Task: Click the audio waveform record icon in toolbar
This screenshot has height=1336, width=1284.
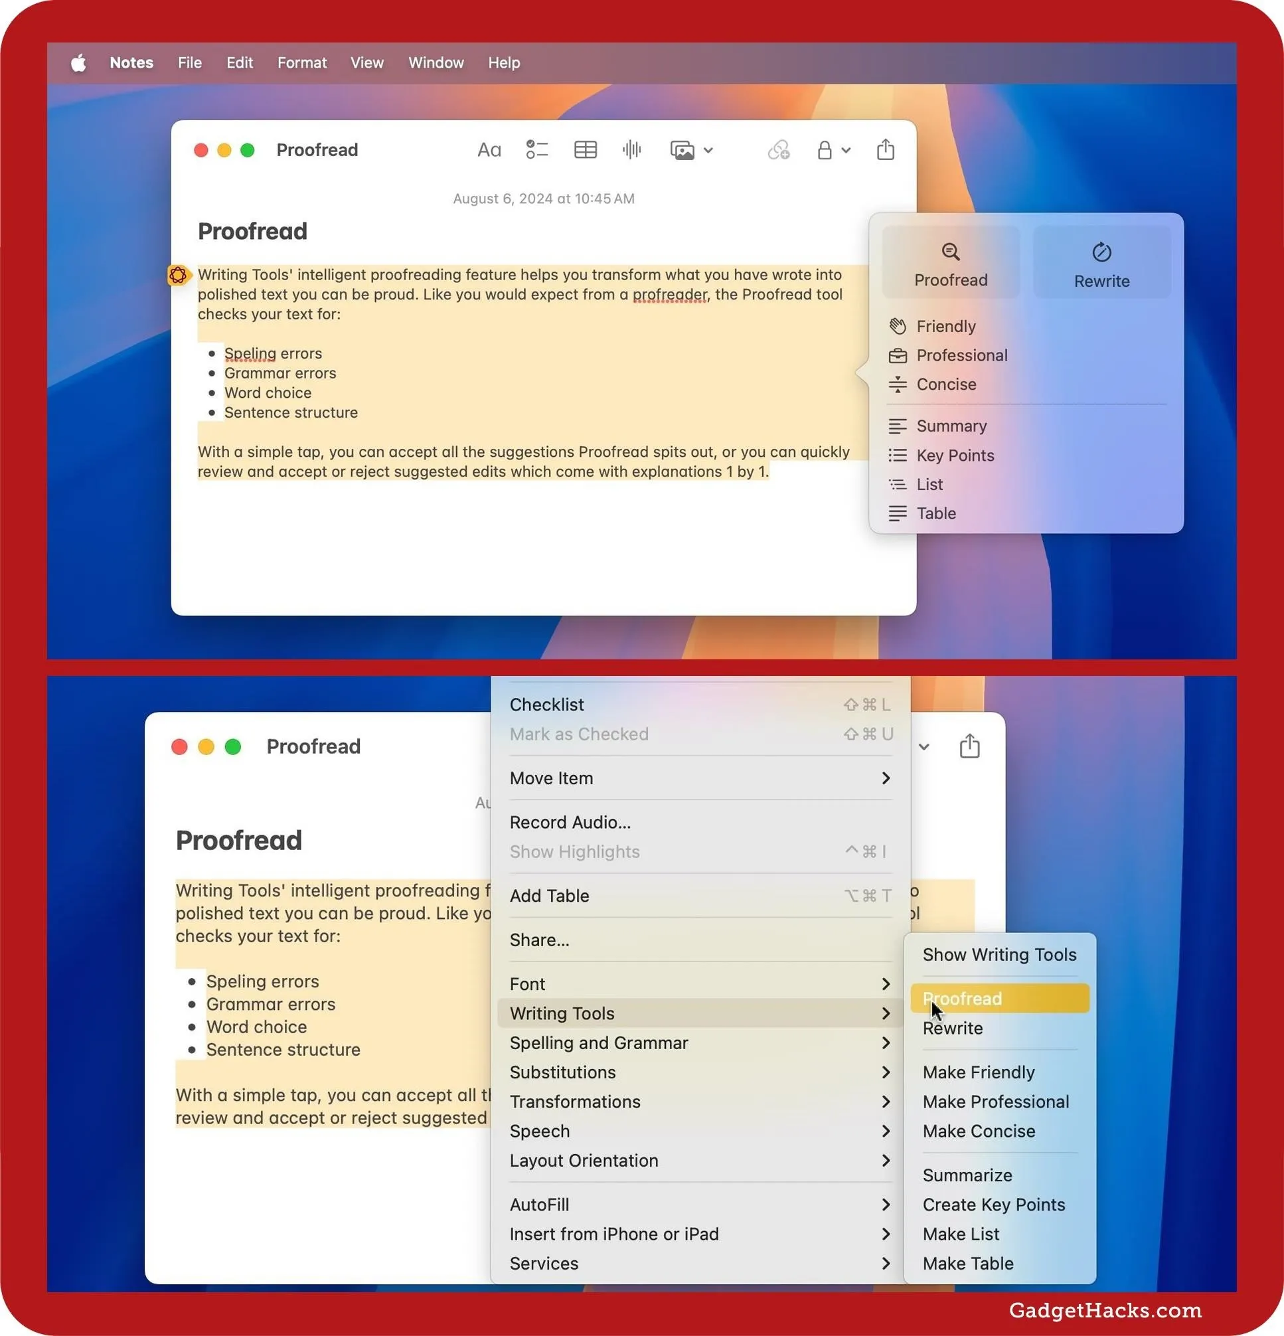Action: pyautogui.click(x=633, y=150)
